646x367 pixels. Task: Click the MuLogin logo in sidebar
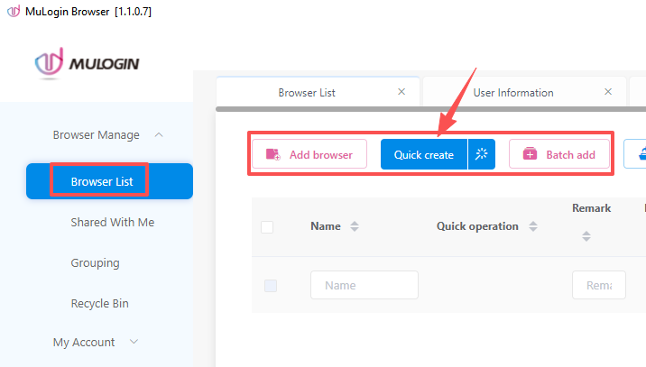coord(87,63)
